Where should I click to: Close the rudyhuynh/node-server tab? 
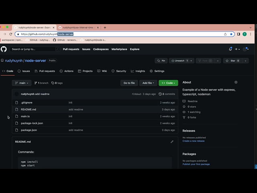point(53,28)
